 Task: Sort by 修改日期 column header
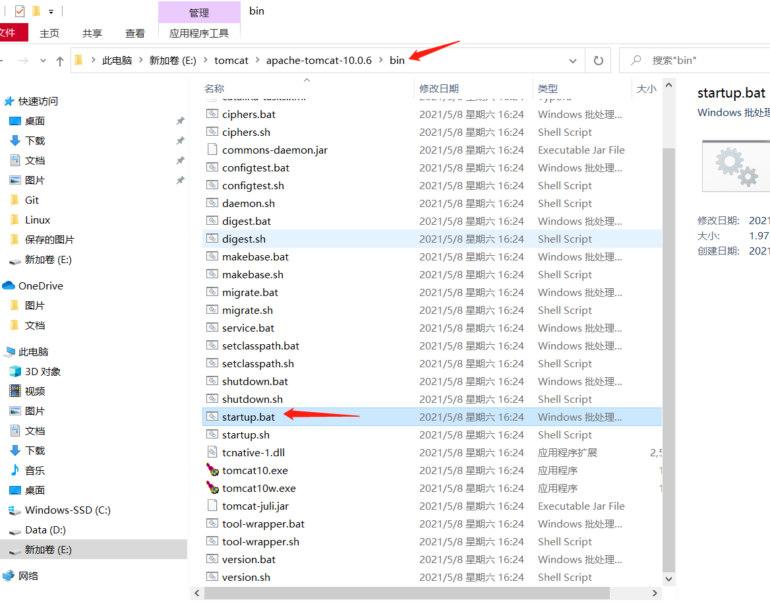point(439,88)
